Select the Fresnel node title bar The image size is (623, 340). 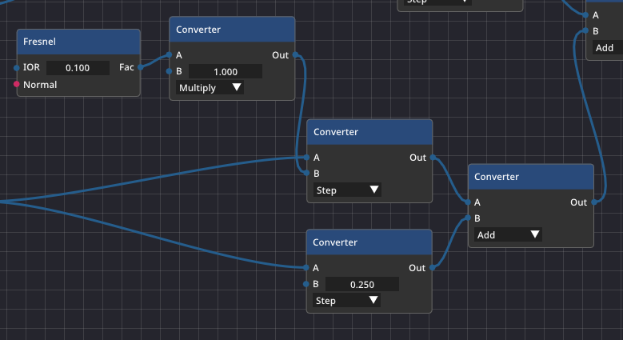tap(78, 42)
